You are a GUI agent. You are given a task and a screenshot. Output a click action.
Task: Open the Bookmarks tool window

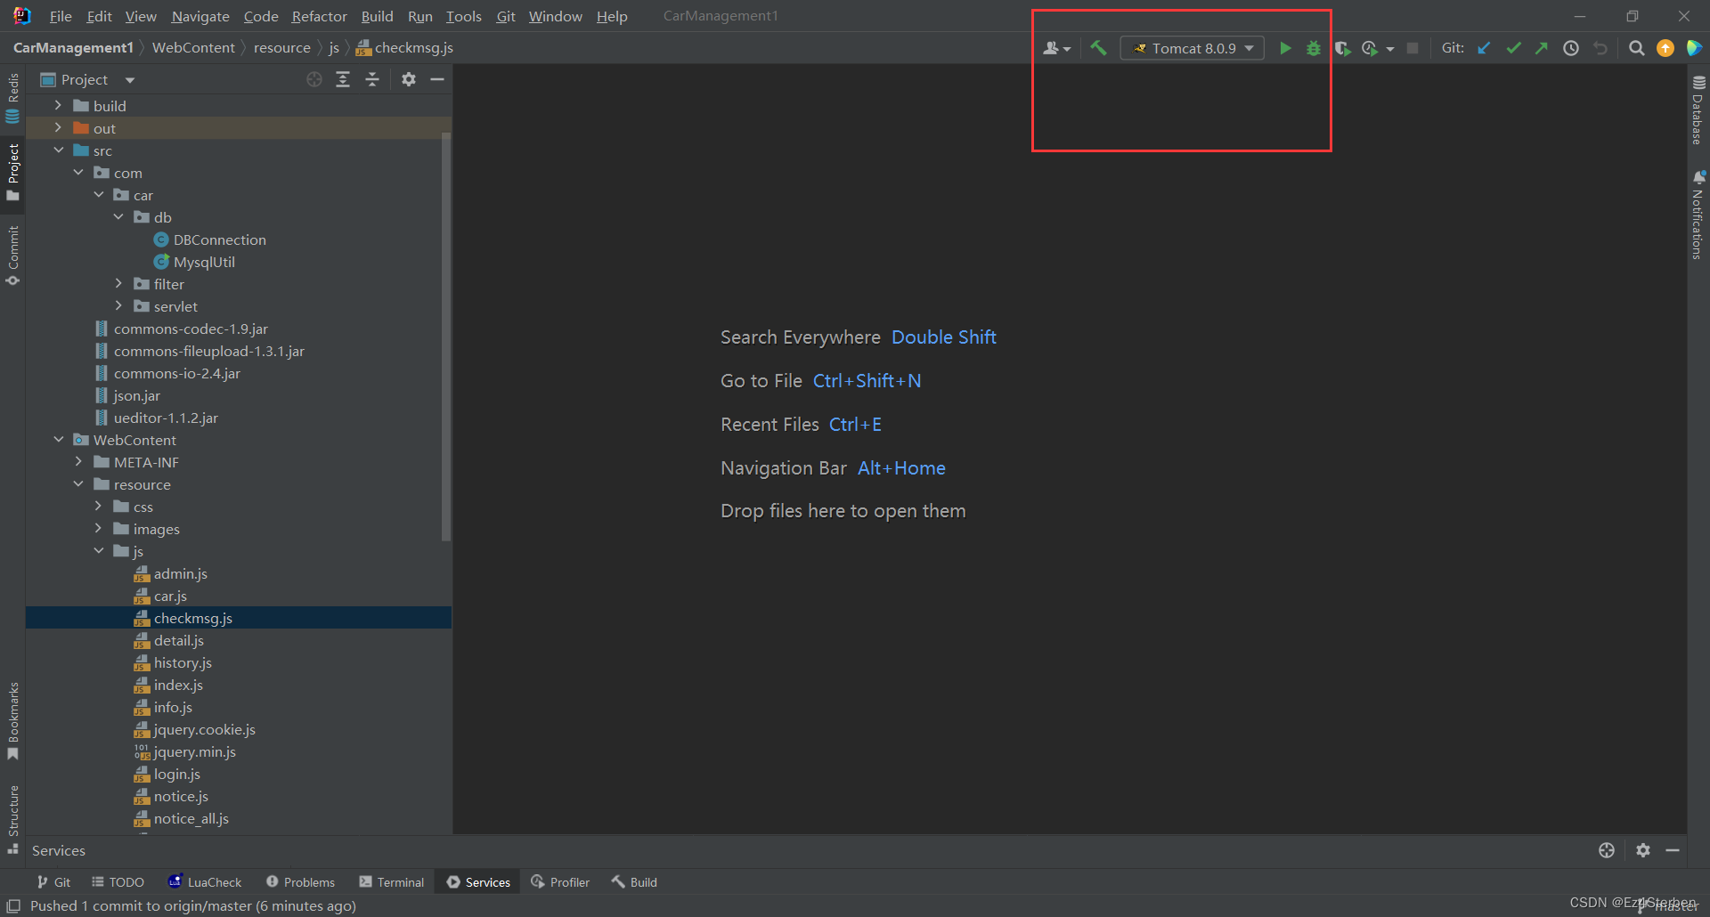[12, 720]
